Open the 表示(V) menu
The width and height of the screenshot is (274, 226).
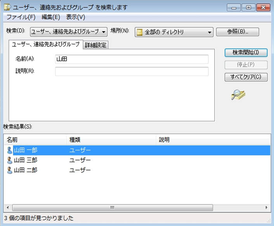coord(76,17)
